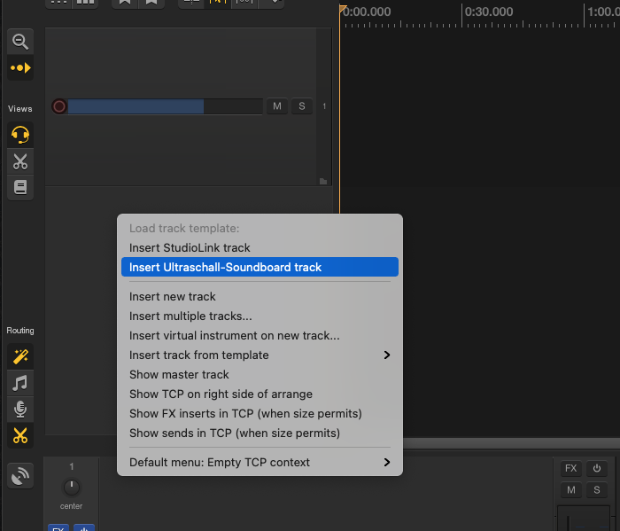Click the magic wand routing icon
This screenshot has height=531, width=620.
pos(20,356)
